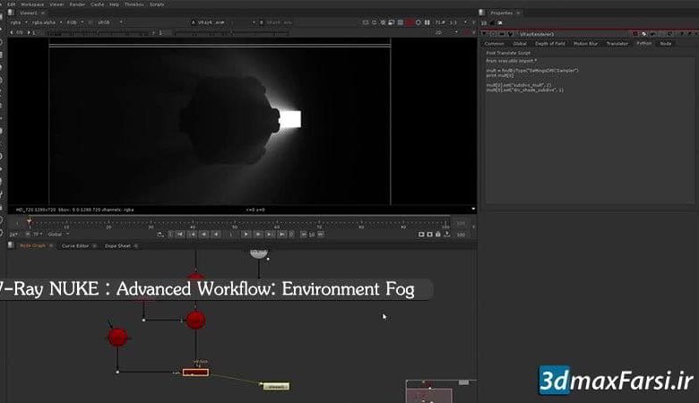Image resolution: width=699 pixels, height=403 pixels.
Task: Select the yellow viewer node
Action: point(276,386)
